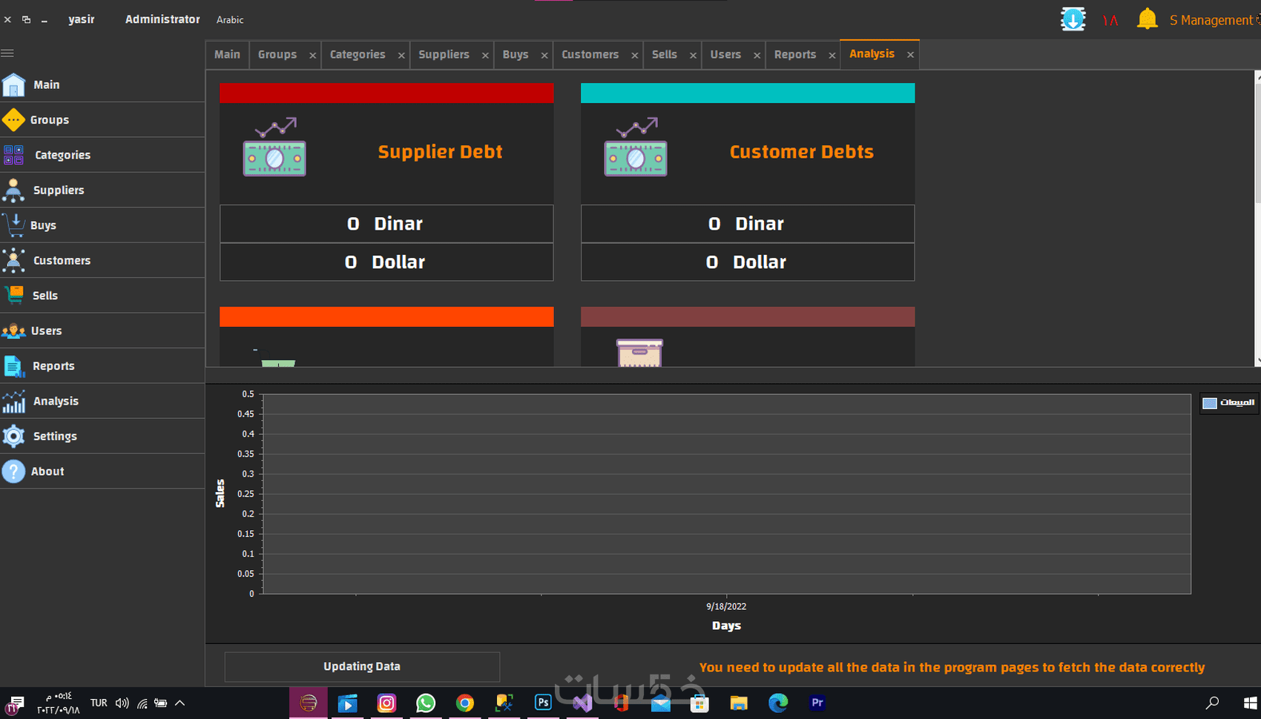Click the Supplier Debt Dinar value
The width and height of the screenshot is (1261, 719).
coord(386,224)
